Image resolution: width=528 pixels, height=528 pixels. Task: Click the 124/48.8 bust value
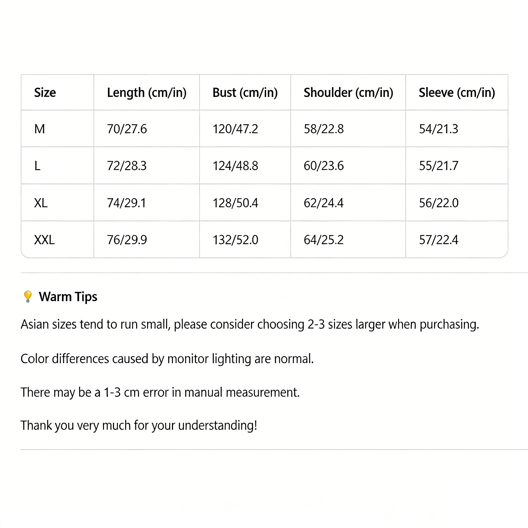pos(235,166)
